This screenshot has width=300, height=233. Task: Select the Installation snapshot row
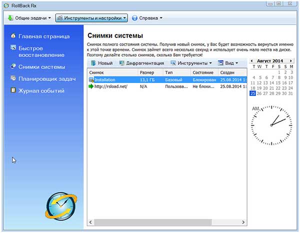pos(167,80)
